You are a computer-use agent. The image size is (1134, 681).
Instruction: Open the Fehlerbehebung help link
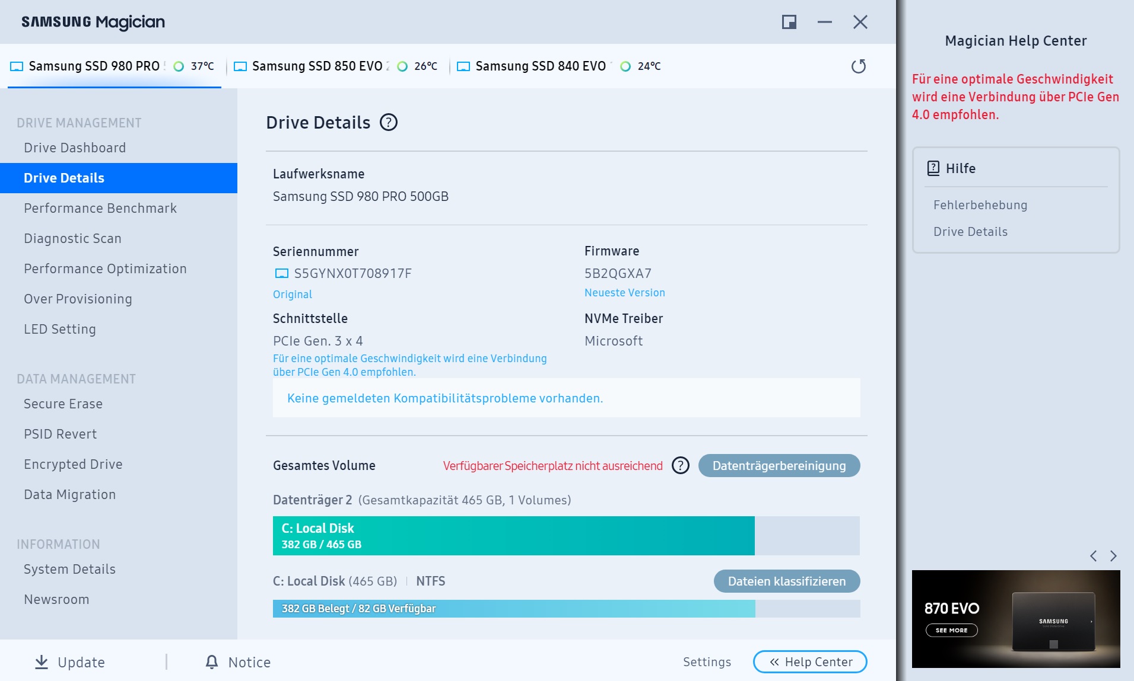click(980, 205)
